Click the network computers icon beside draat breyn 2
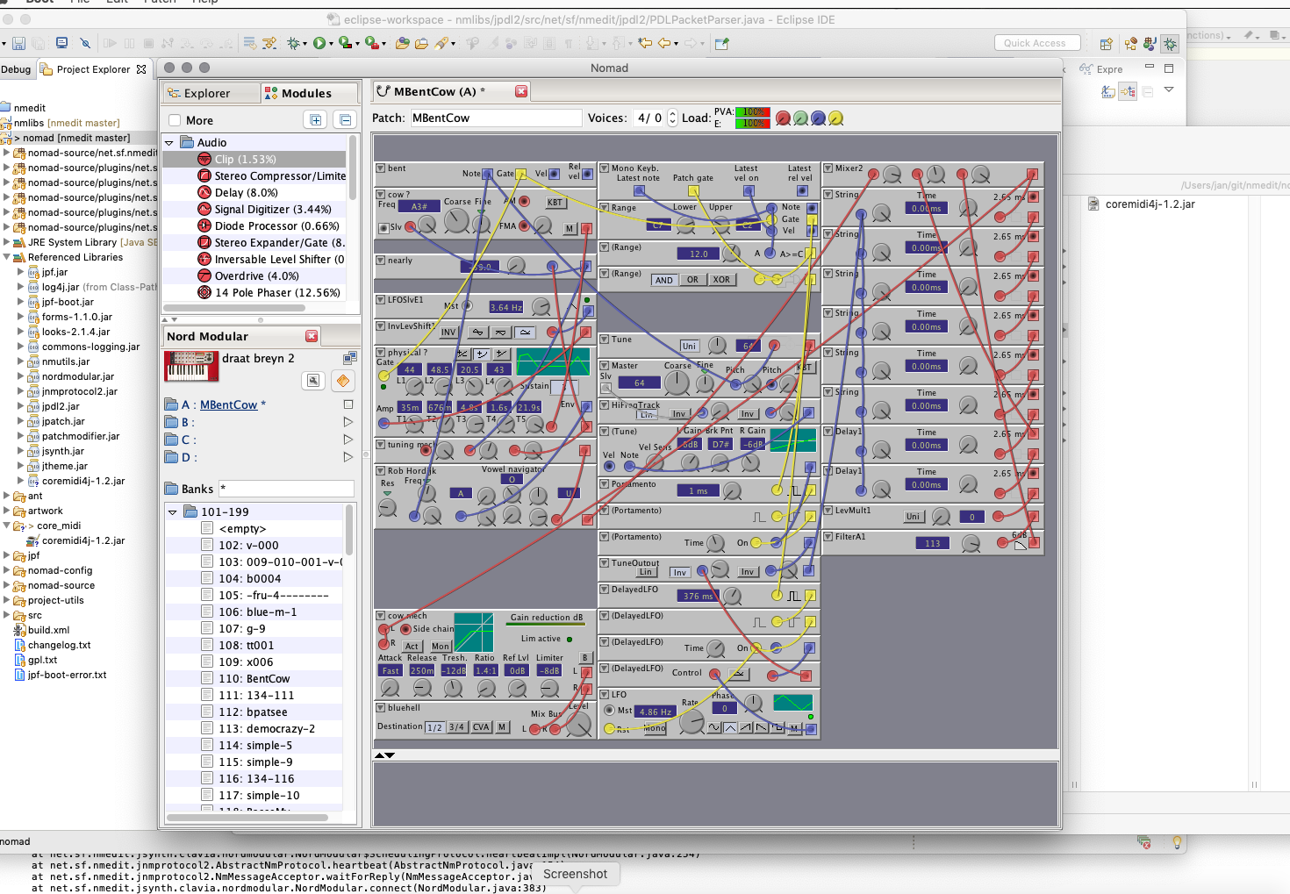Image resolution: width=1290 pixels, height=894 pixels. [349, 358]
